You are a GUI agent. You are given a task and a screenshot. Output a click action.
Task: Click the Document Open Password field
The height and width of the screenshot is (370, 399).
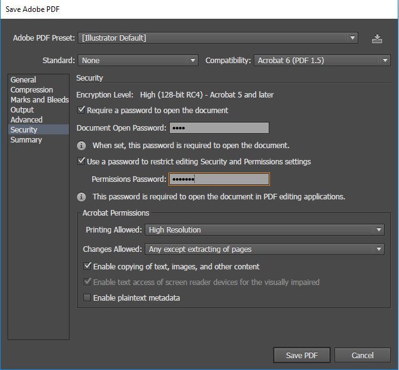point(219,128)
